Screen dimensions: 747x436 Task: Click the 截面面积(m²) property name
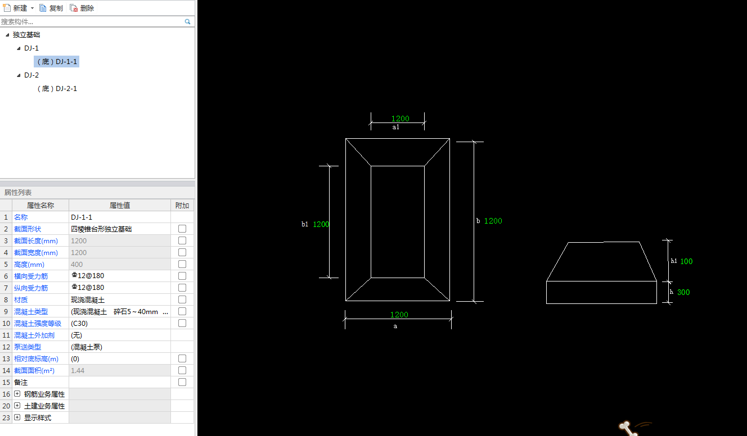click(34, 370)
